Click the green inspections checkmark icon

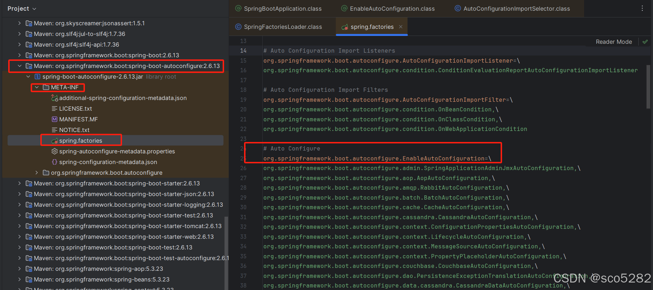click(x=645, y=42)
